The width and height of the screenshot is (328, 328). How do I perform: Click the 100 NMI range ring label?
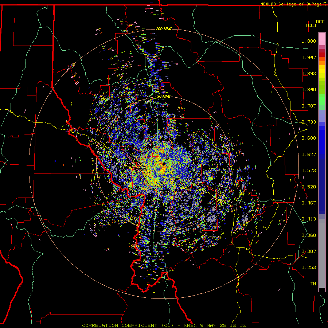pyautogui.click(x=164, y=29)
